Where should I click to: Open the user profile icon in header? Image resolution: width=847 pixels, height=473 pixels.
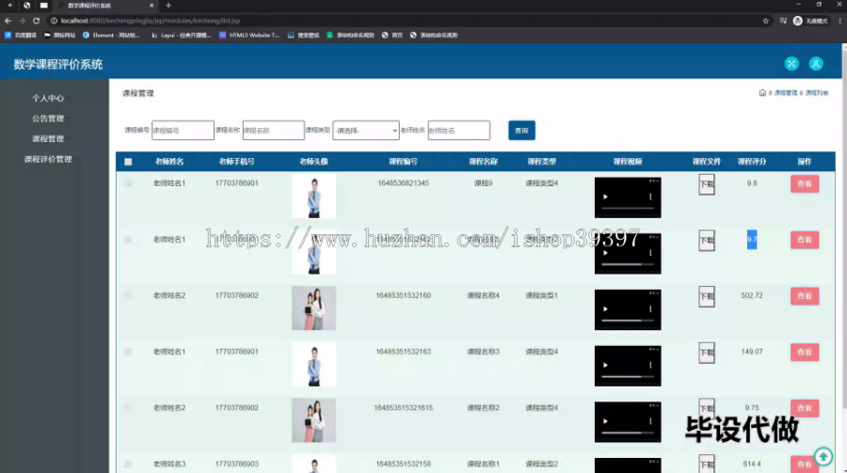(x=816, y=64)
